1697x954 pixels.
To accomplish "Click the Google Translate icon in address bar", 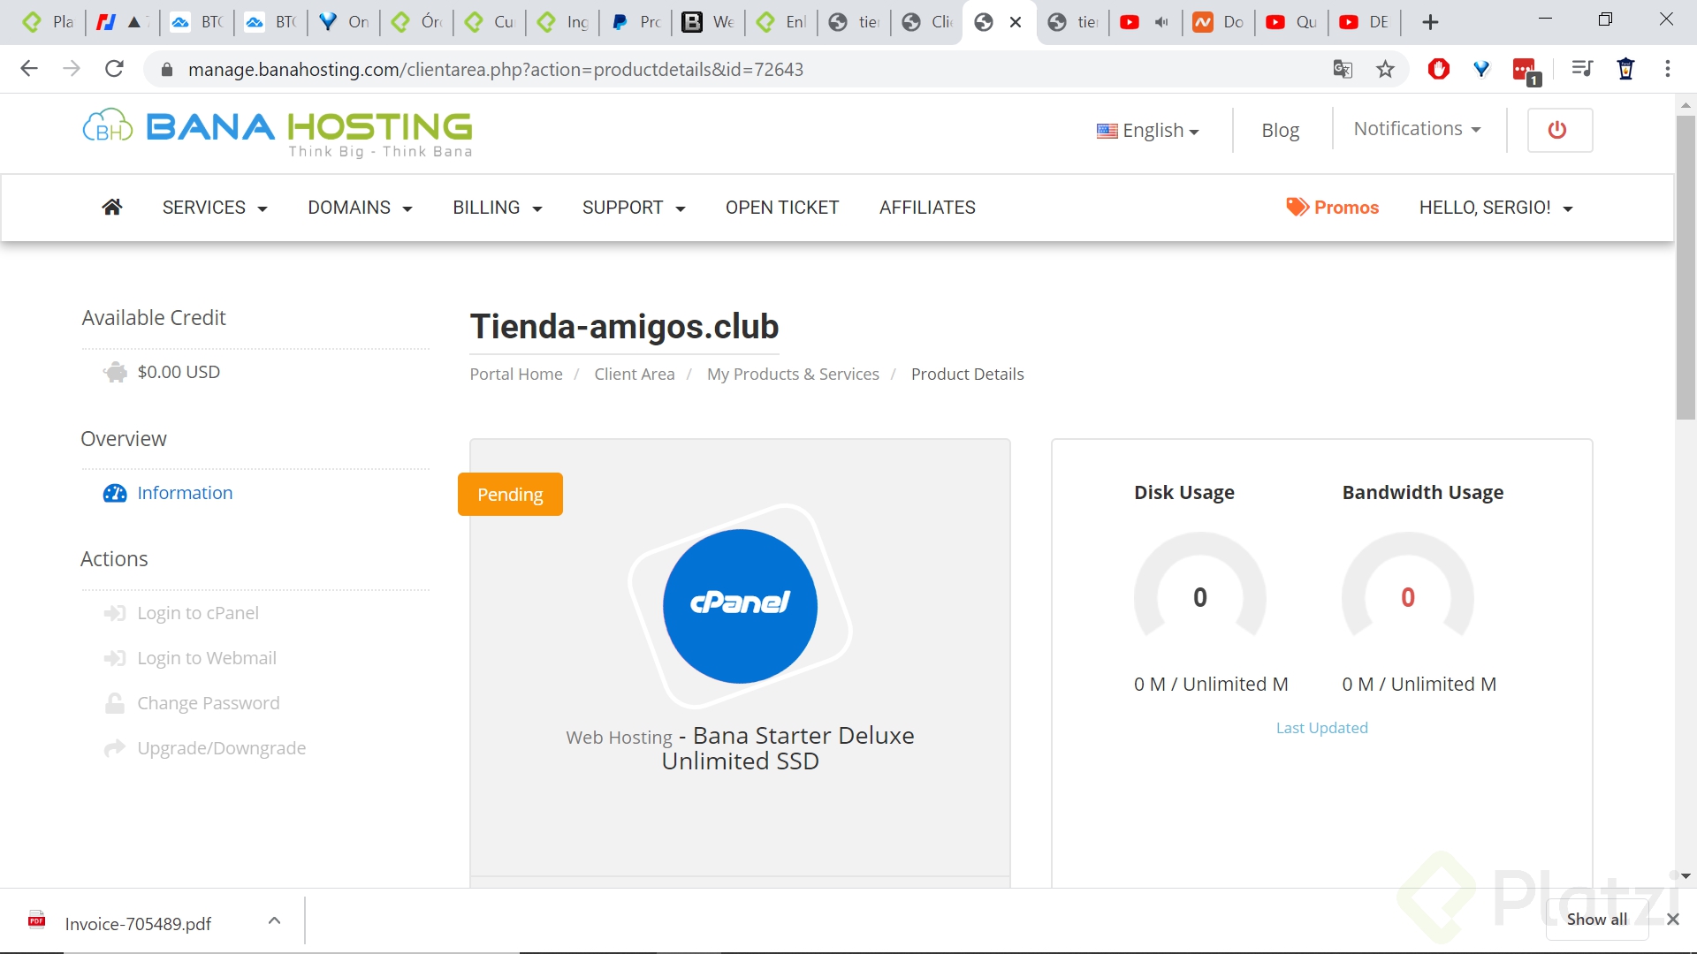I will pos(1343,69).
